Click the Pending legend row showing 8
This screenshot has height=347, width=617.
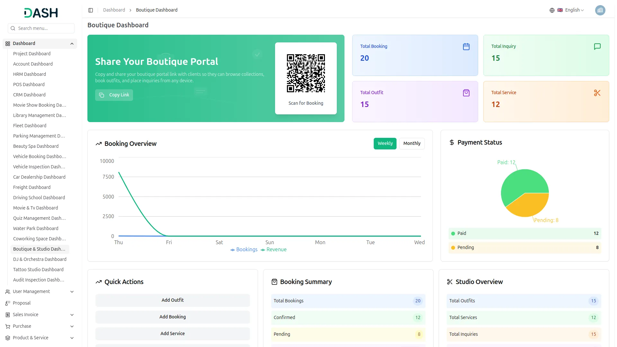525,248
